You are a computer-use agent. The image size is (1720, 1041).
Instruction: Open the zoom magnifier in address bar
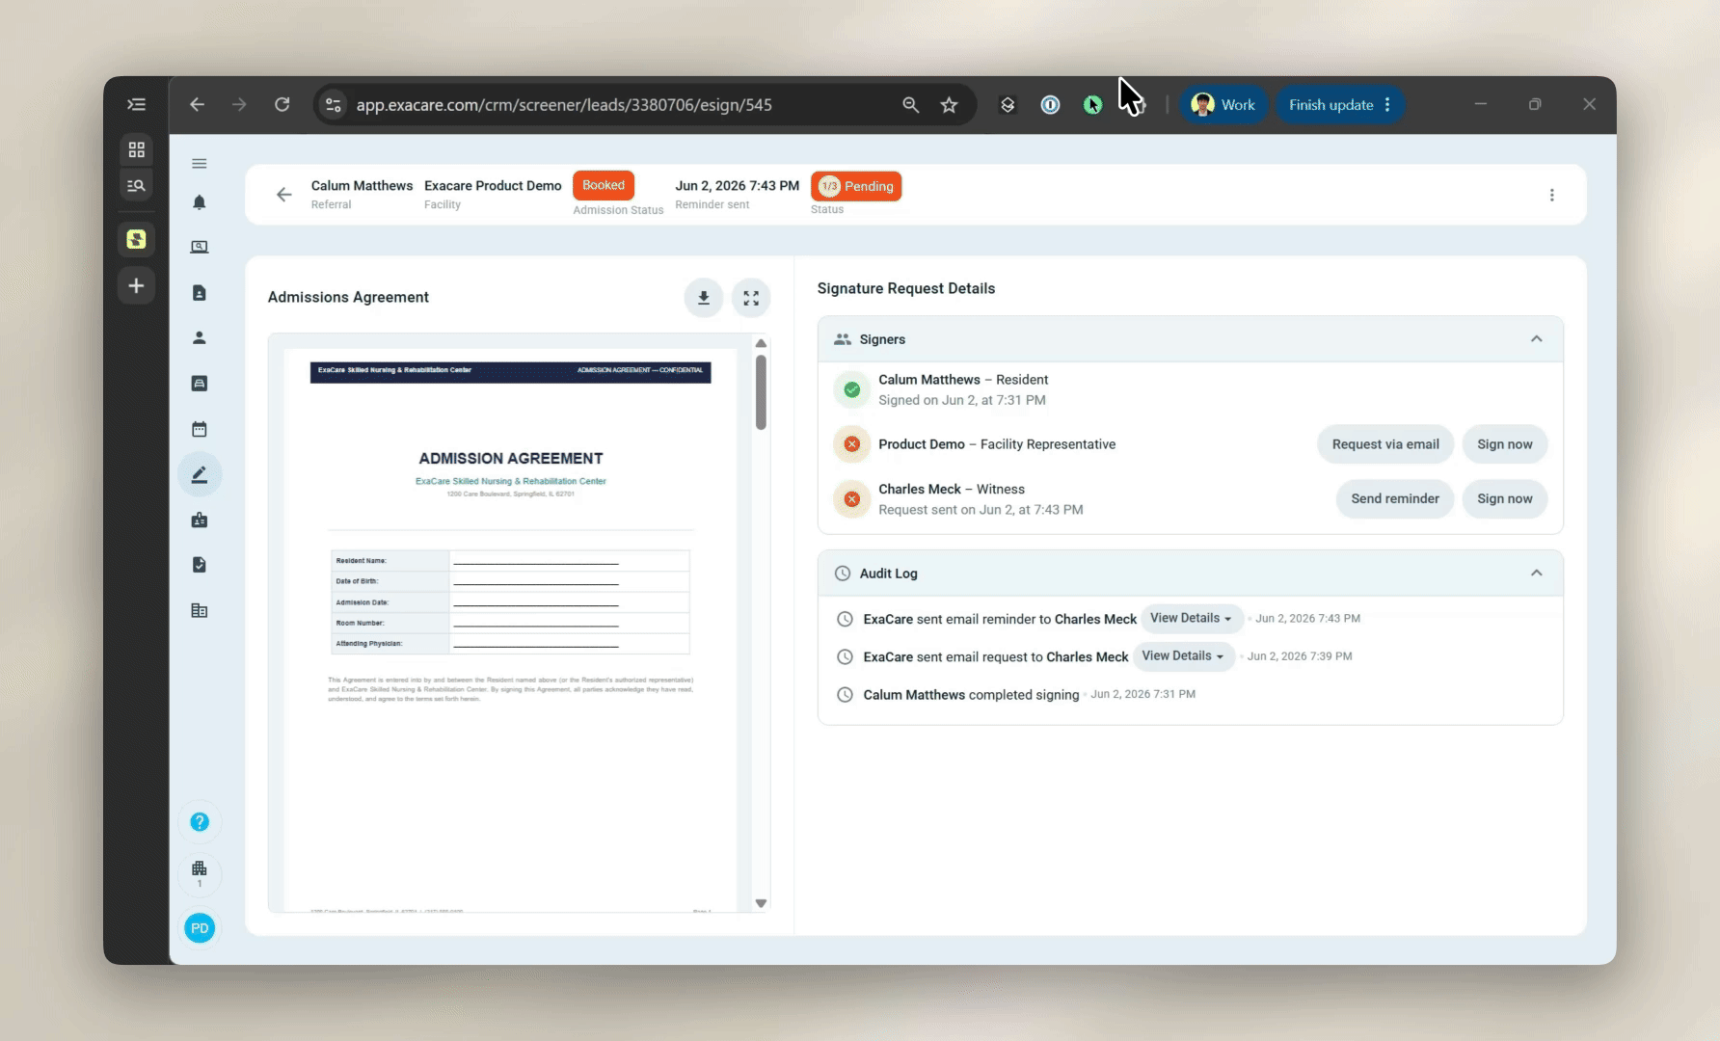(x=910, y=104)
